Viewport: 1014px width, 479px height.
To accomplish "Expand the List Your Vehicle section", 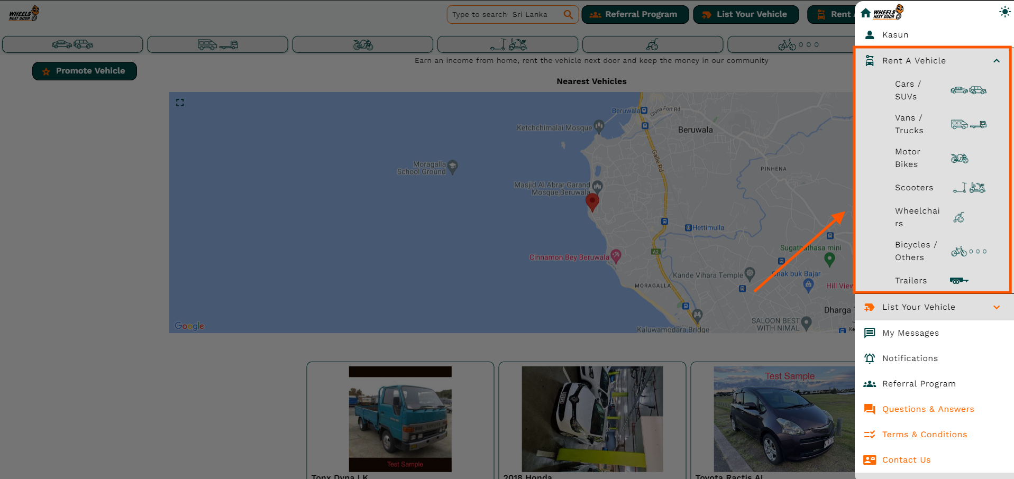I will (x=997, y=307).
